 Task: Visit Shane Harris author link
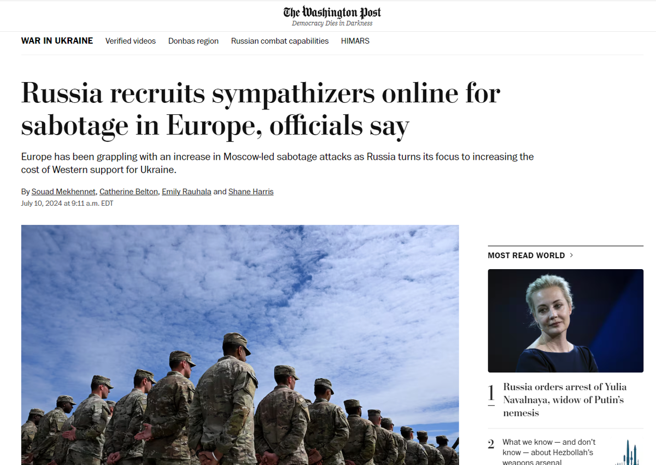251,191
